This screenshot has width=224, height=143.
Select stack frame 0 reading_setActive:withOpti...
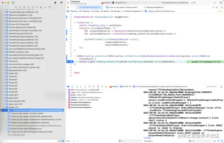pyautogui.click(x=33, y=110)
